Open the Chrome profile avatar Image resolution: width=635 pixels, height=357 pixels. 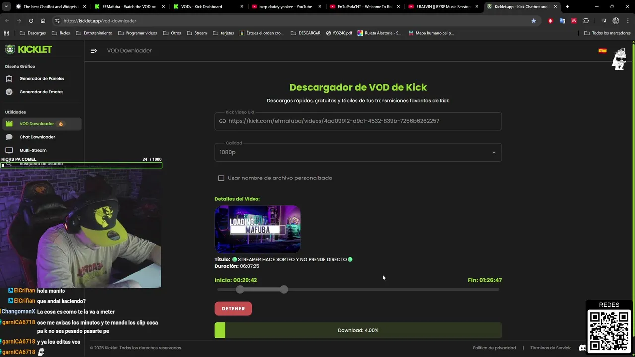click(x=616, y=21)
